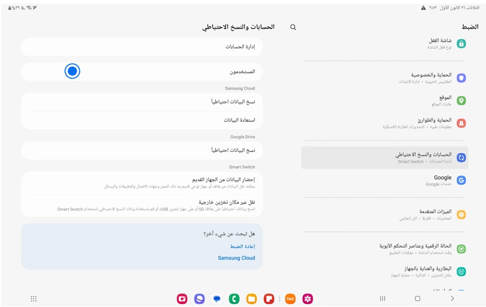
Task: Launch the DeX app from taskbar
Action: 290,299
